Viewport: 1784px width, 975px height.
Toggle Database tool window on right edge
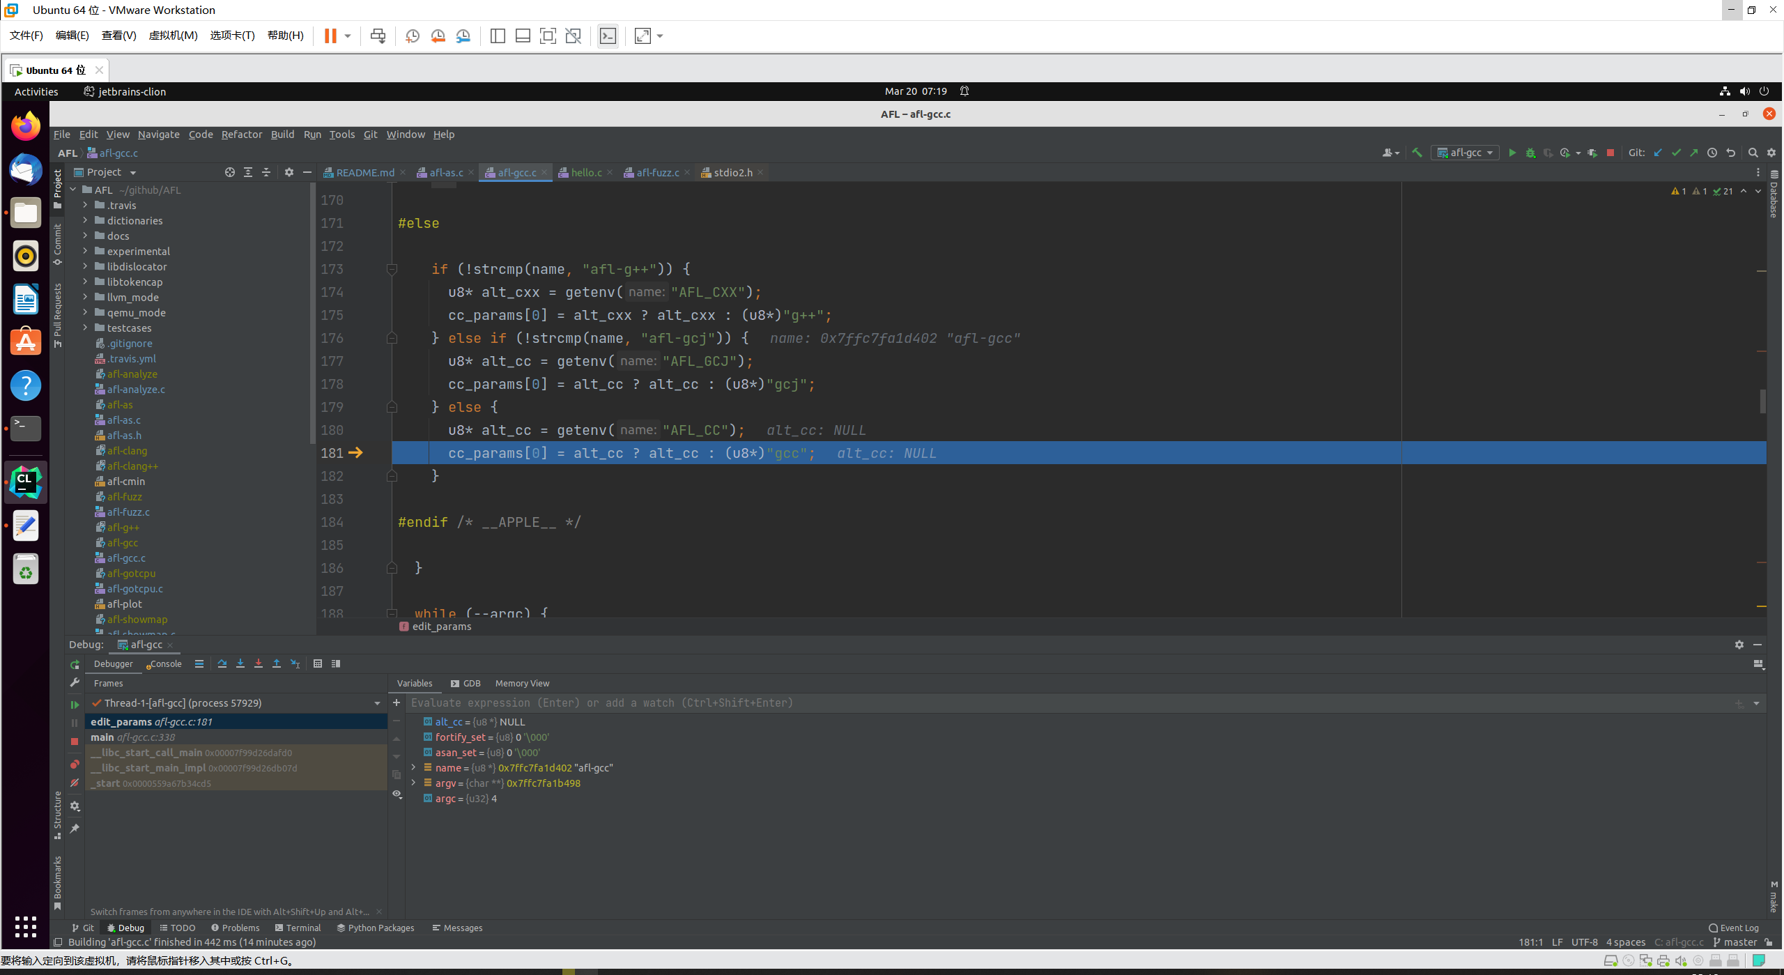1774,194
